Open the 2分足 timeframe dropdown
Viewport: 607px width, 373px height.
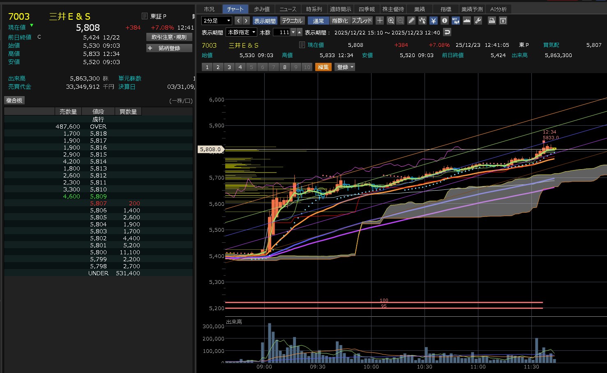[x=217, y=21]
